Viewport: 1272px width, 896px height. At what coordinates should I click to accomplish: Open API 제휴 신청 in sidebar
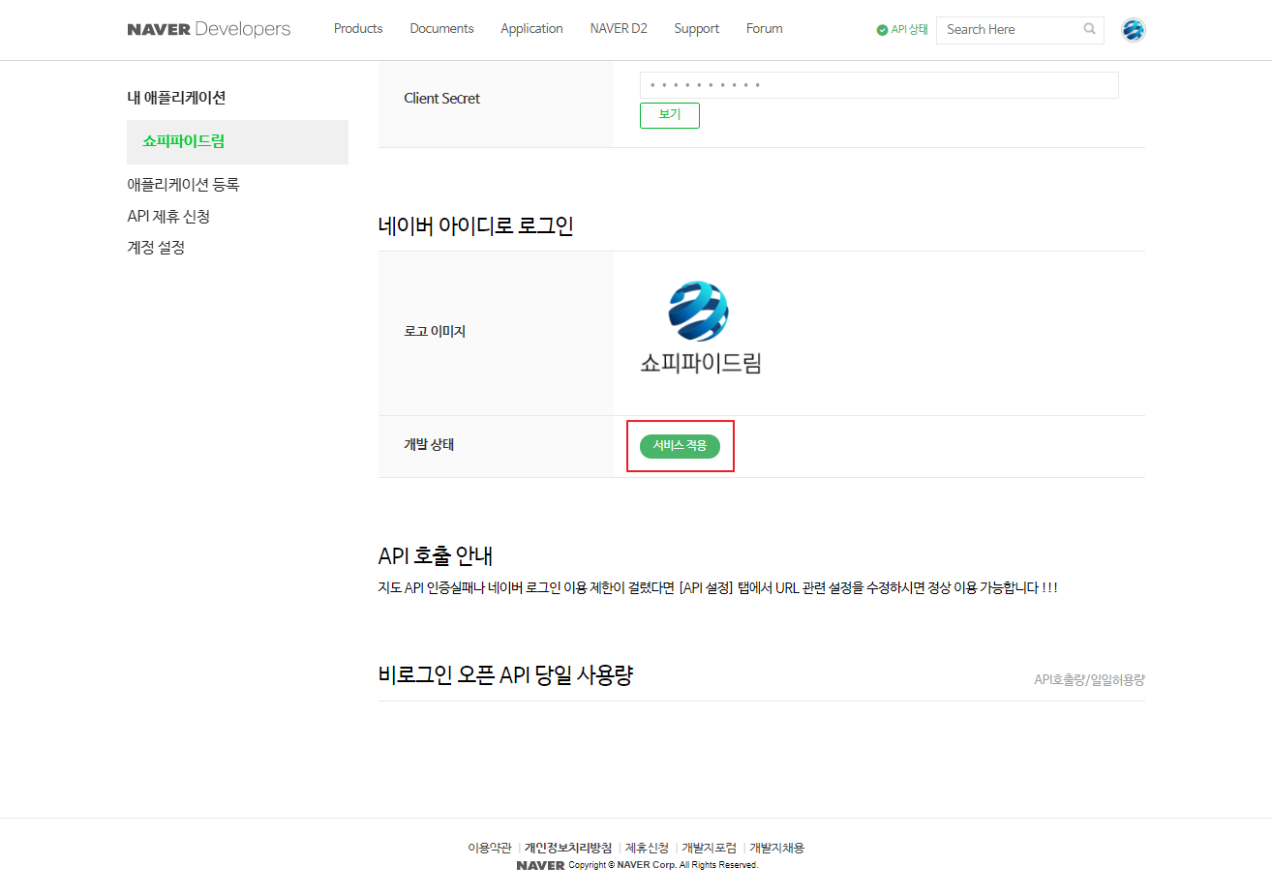(x=168, y=217)
